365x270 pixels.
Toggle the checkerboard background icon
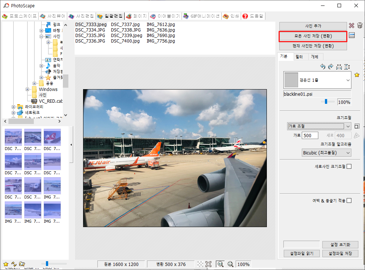pos(200,264)
